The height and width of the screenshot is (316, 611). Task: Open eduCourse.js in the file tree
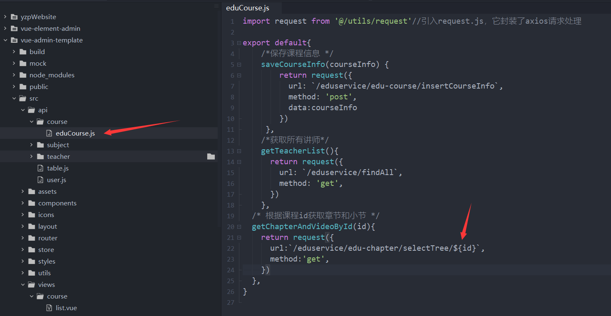[x=75, y=133]
